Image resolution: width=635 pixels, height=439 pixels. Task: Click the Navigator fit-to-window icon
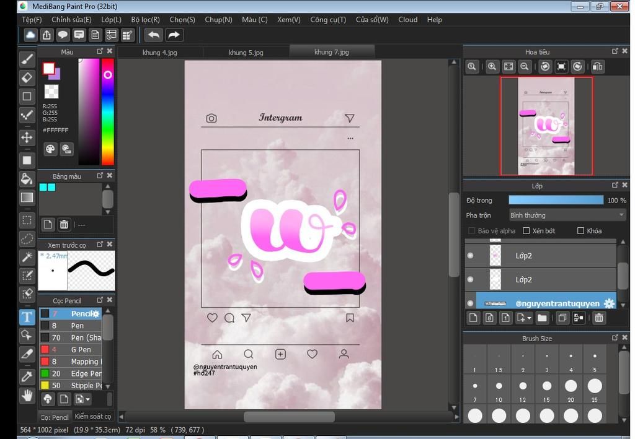pos(508,67)
